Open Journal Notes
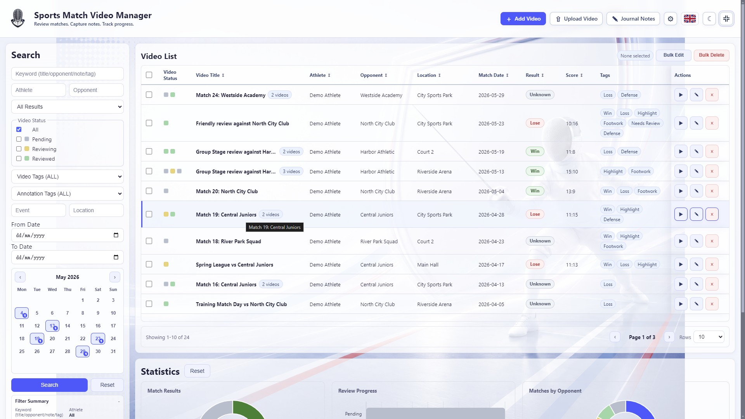Screen dimensions: 745x419 (633, 19)
